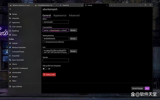Click into the Name input field
Viewport: 160px width, 100px height.
pos(55,22)
